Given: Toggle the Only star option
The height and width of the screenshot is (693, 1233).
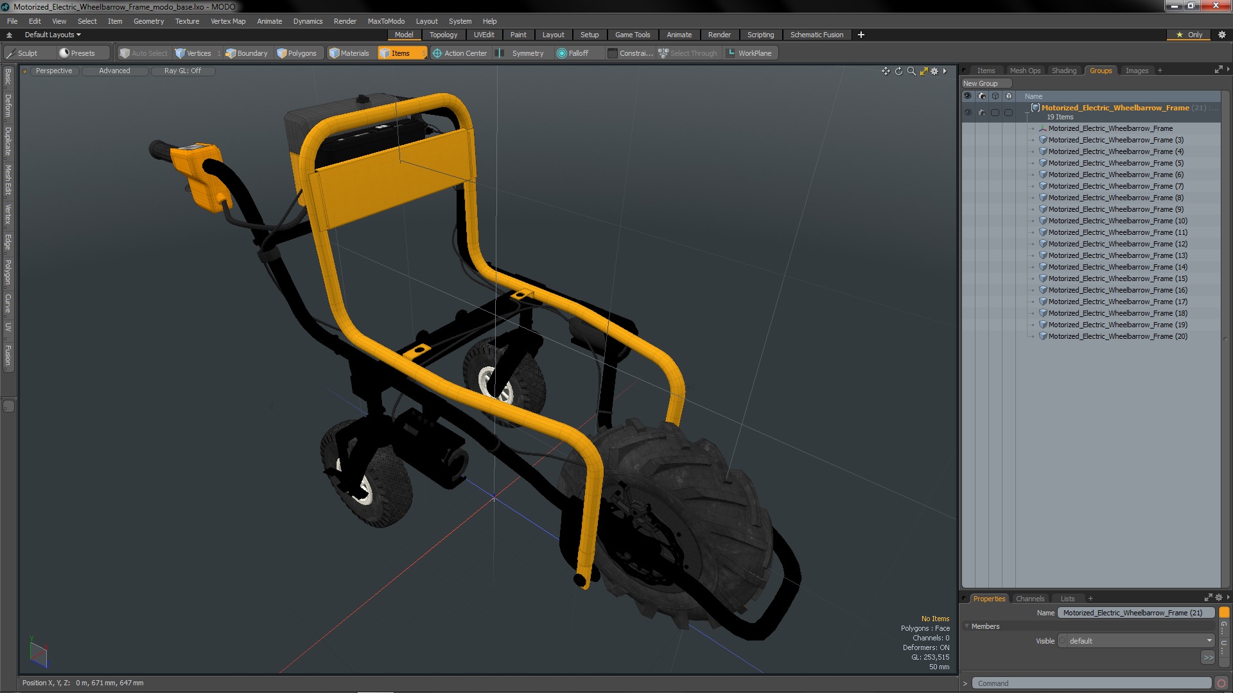Looking at the screenshot, I should click(x=1189, y=35).
